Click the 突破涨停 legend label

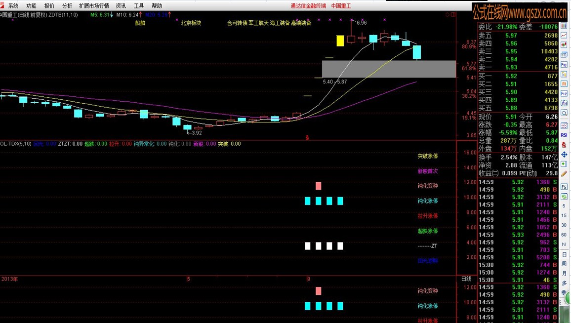(x=428, y=156)
